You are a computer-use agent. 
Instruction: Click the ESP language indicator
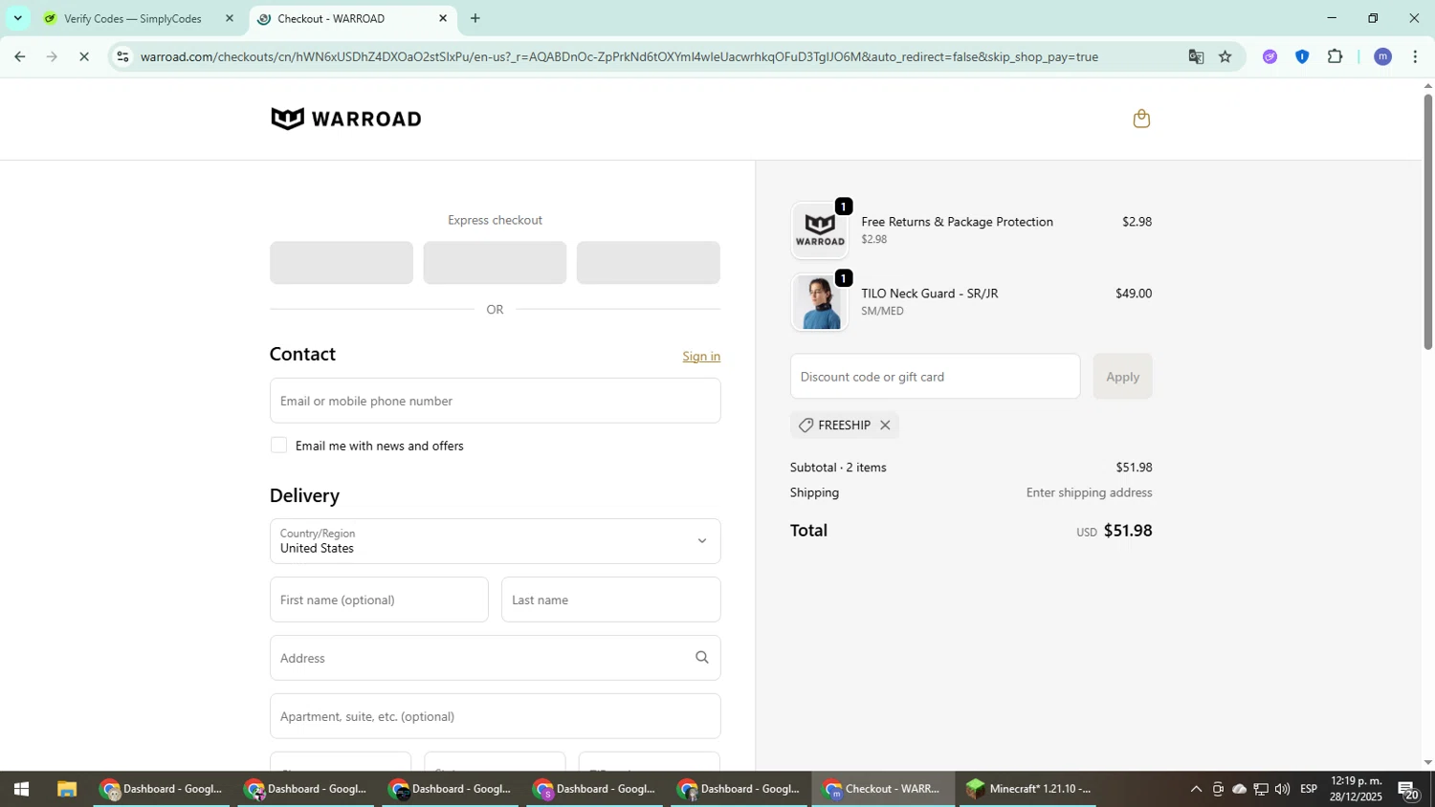pos(1309,789)
